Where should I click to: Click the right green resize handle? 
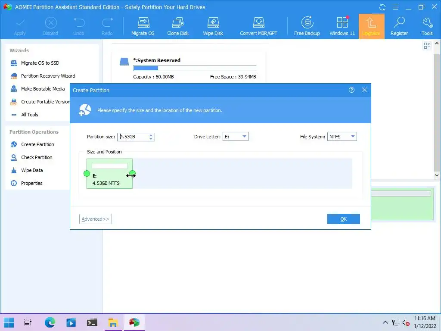(133, 173)
